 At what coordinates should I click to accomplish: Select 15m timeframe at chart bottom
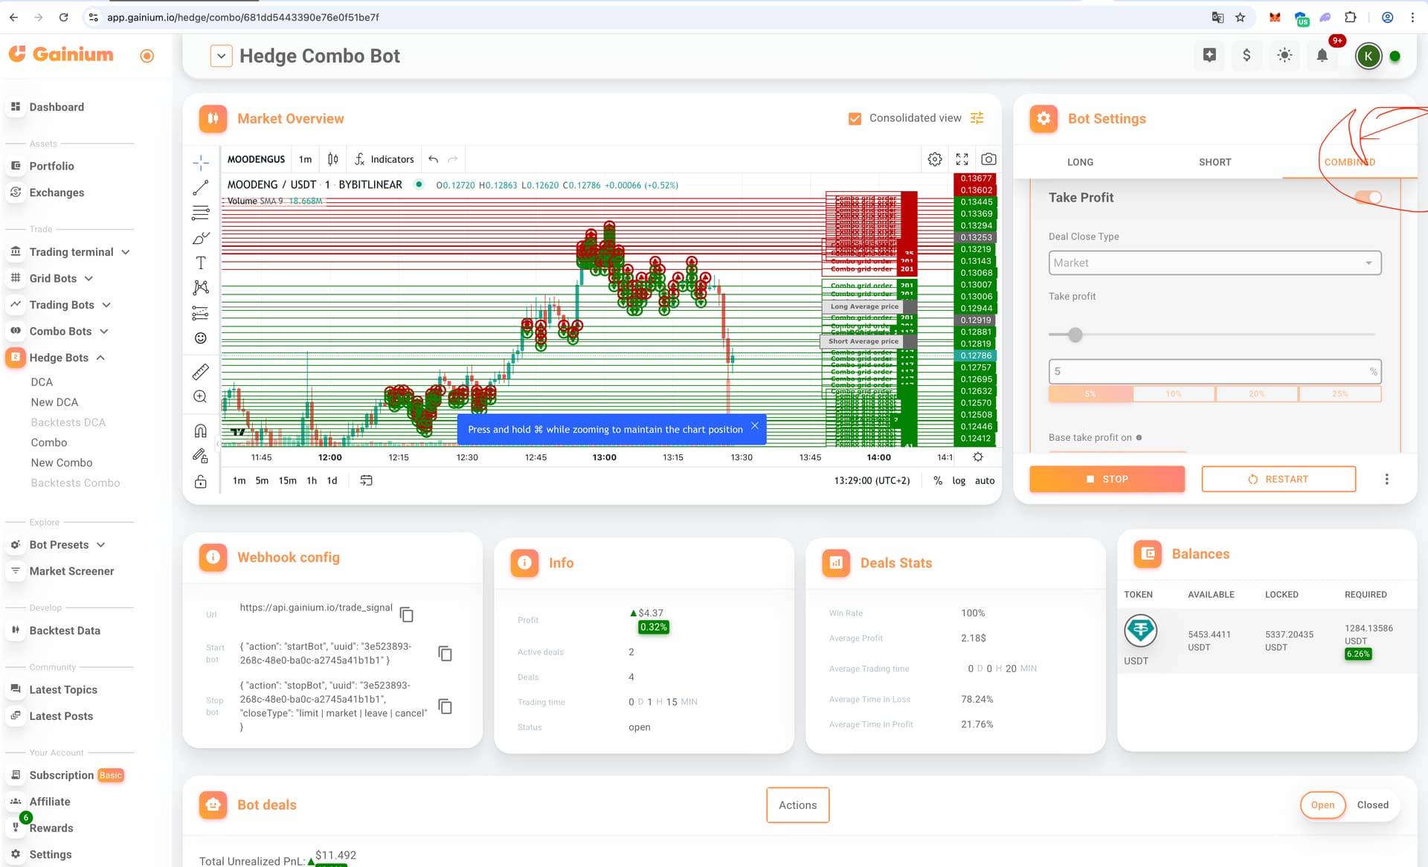(287, 480)
